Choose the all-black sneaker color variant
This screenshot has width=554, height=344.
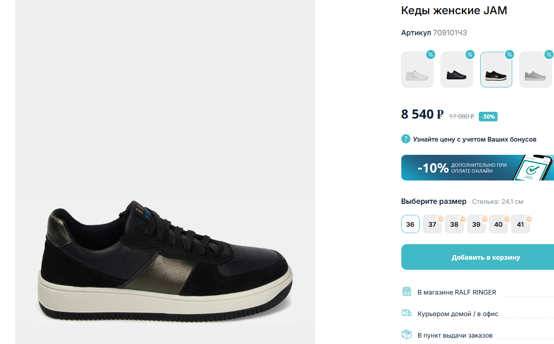(x=457, y=70)
